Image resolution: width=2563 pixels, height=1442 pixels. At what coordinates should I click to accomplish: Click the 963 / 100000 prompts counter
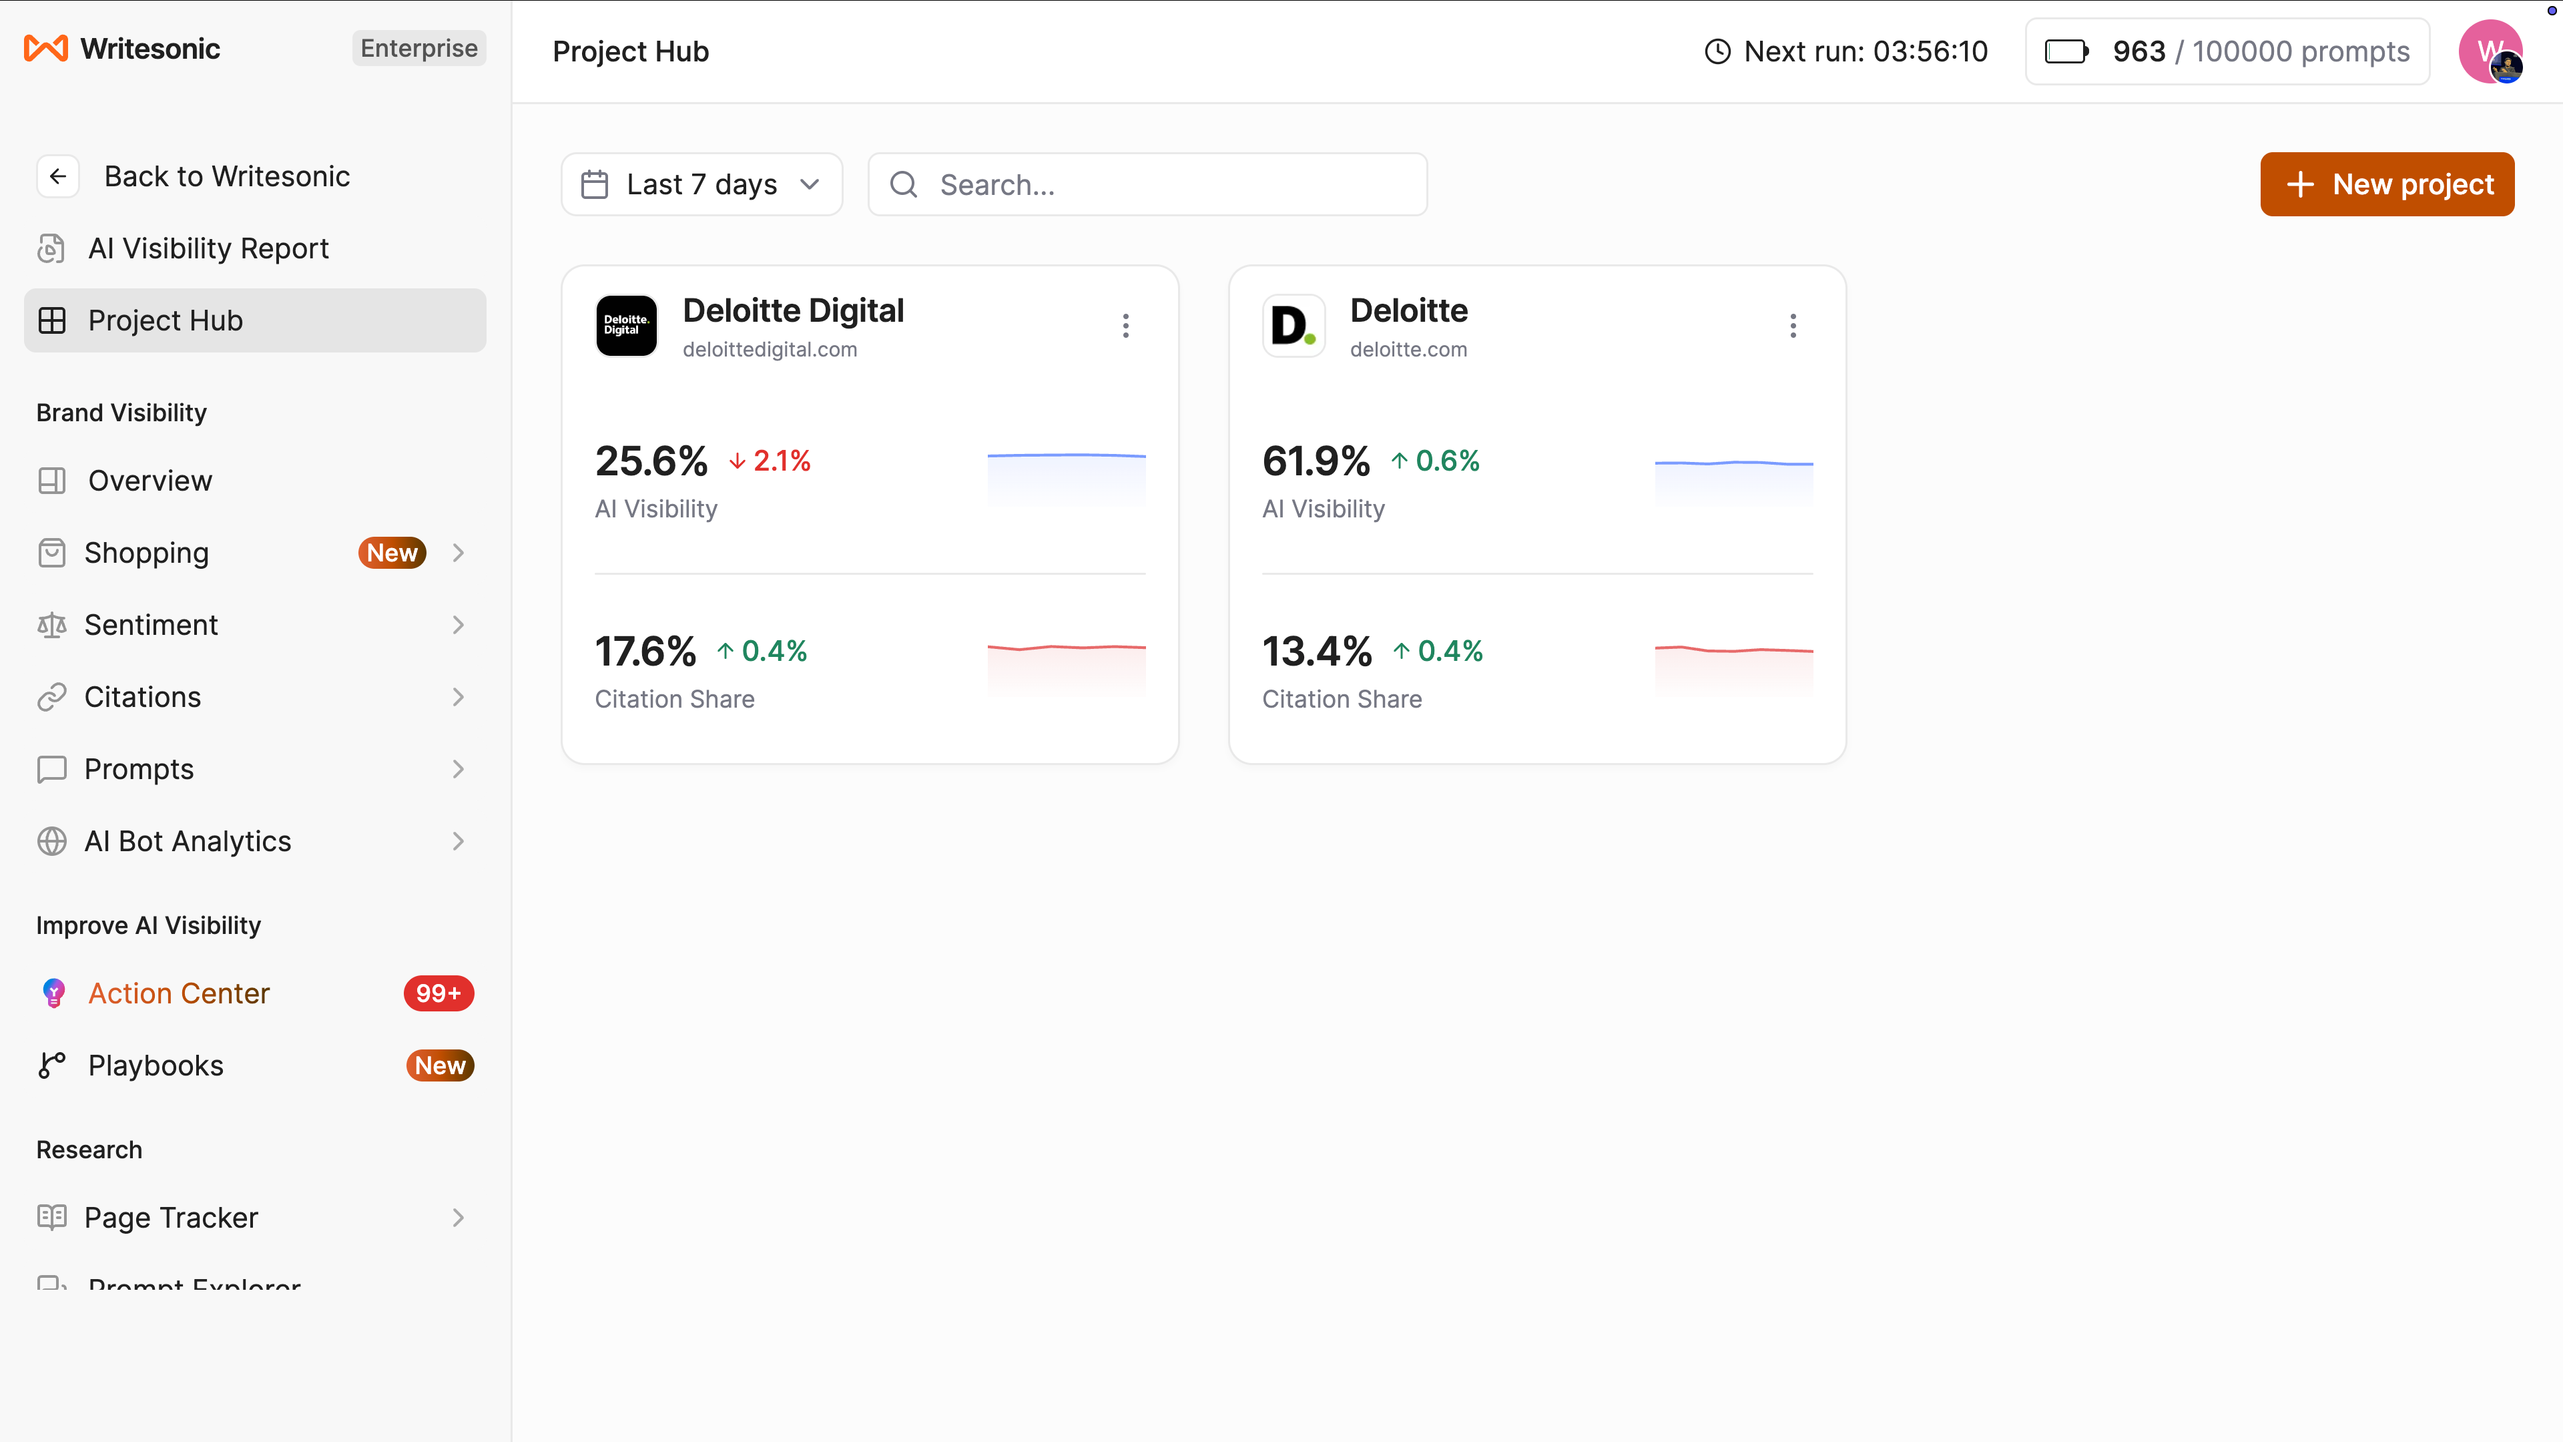(2227, 52)
